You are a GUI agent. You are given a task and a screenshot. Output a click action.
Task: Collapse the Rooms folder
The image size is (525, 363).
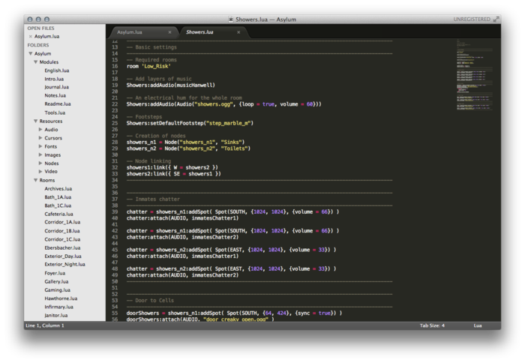click(35, 180)
